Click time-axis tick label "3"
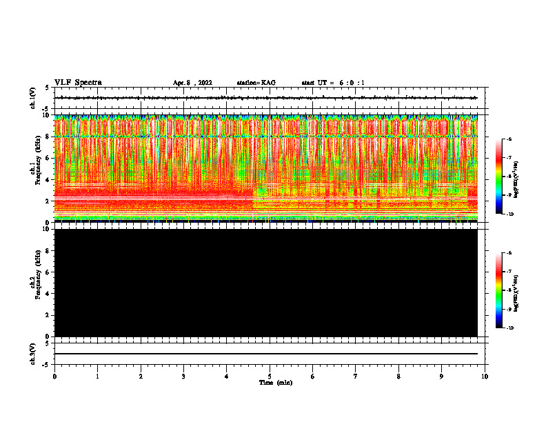 click(183, 376)
